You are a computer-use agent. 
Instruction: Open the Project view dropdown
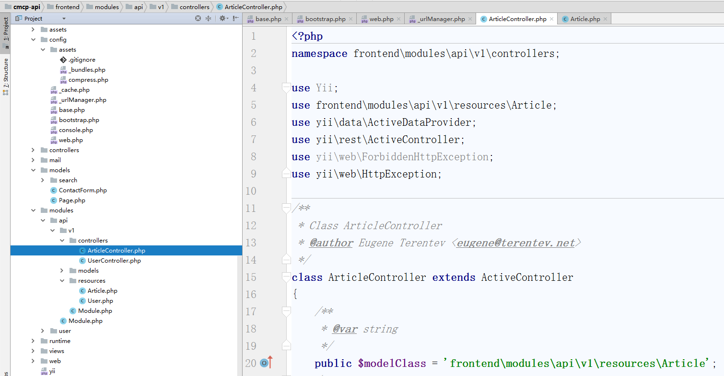[x=64, y=19]
